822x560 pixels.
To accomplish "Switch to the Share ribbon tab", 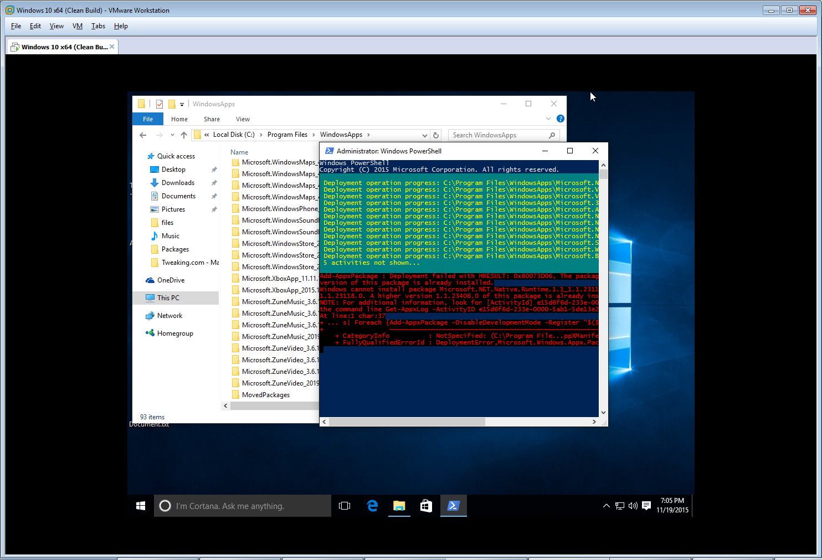I will [212, 119].
